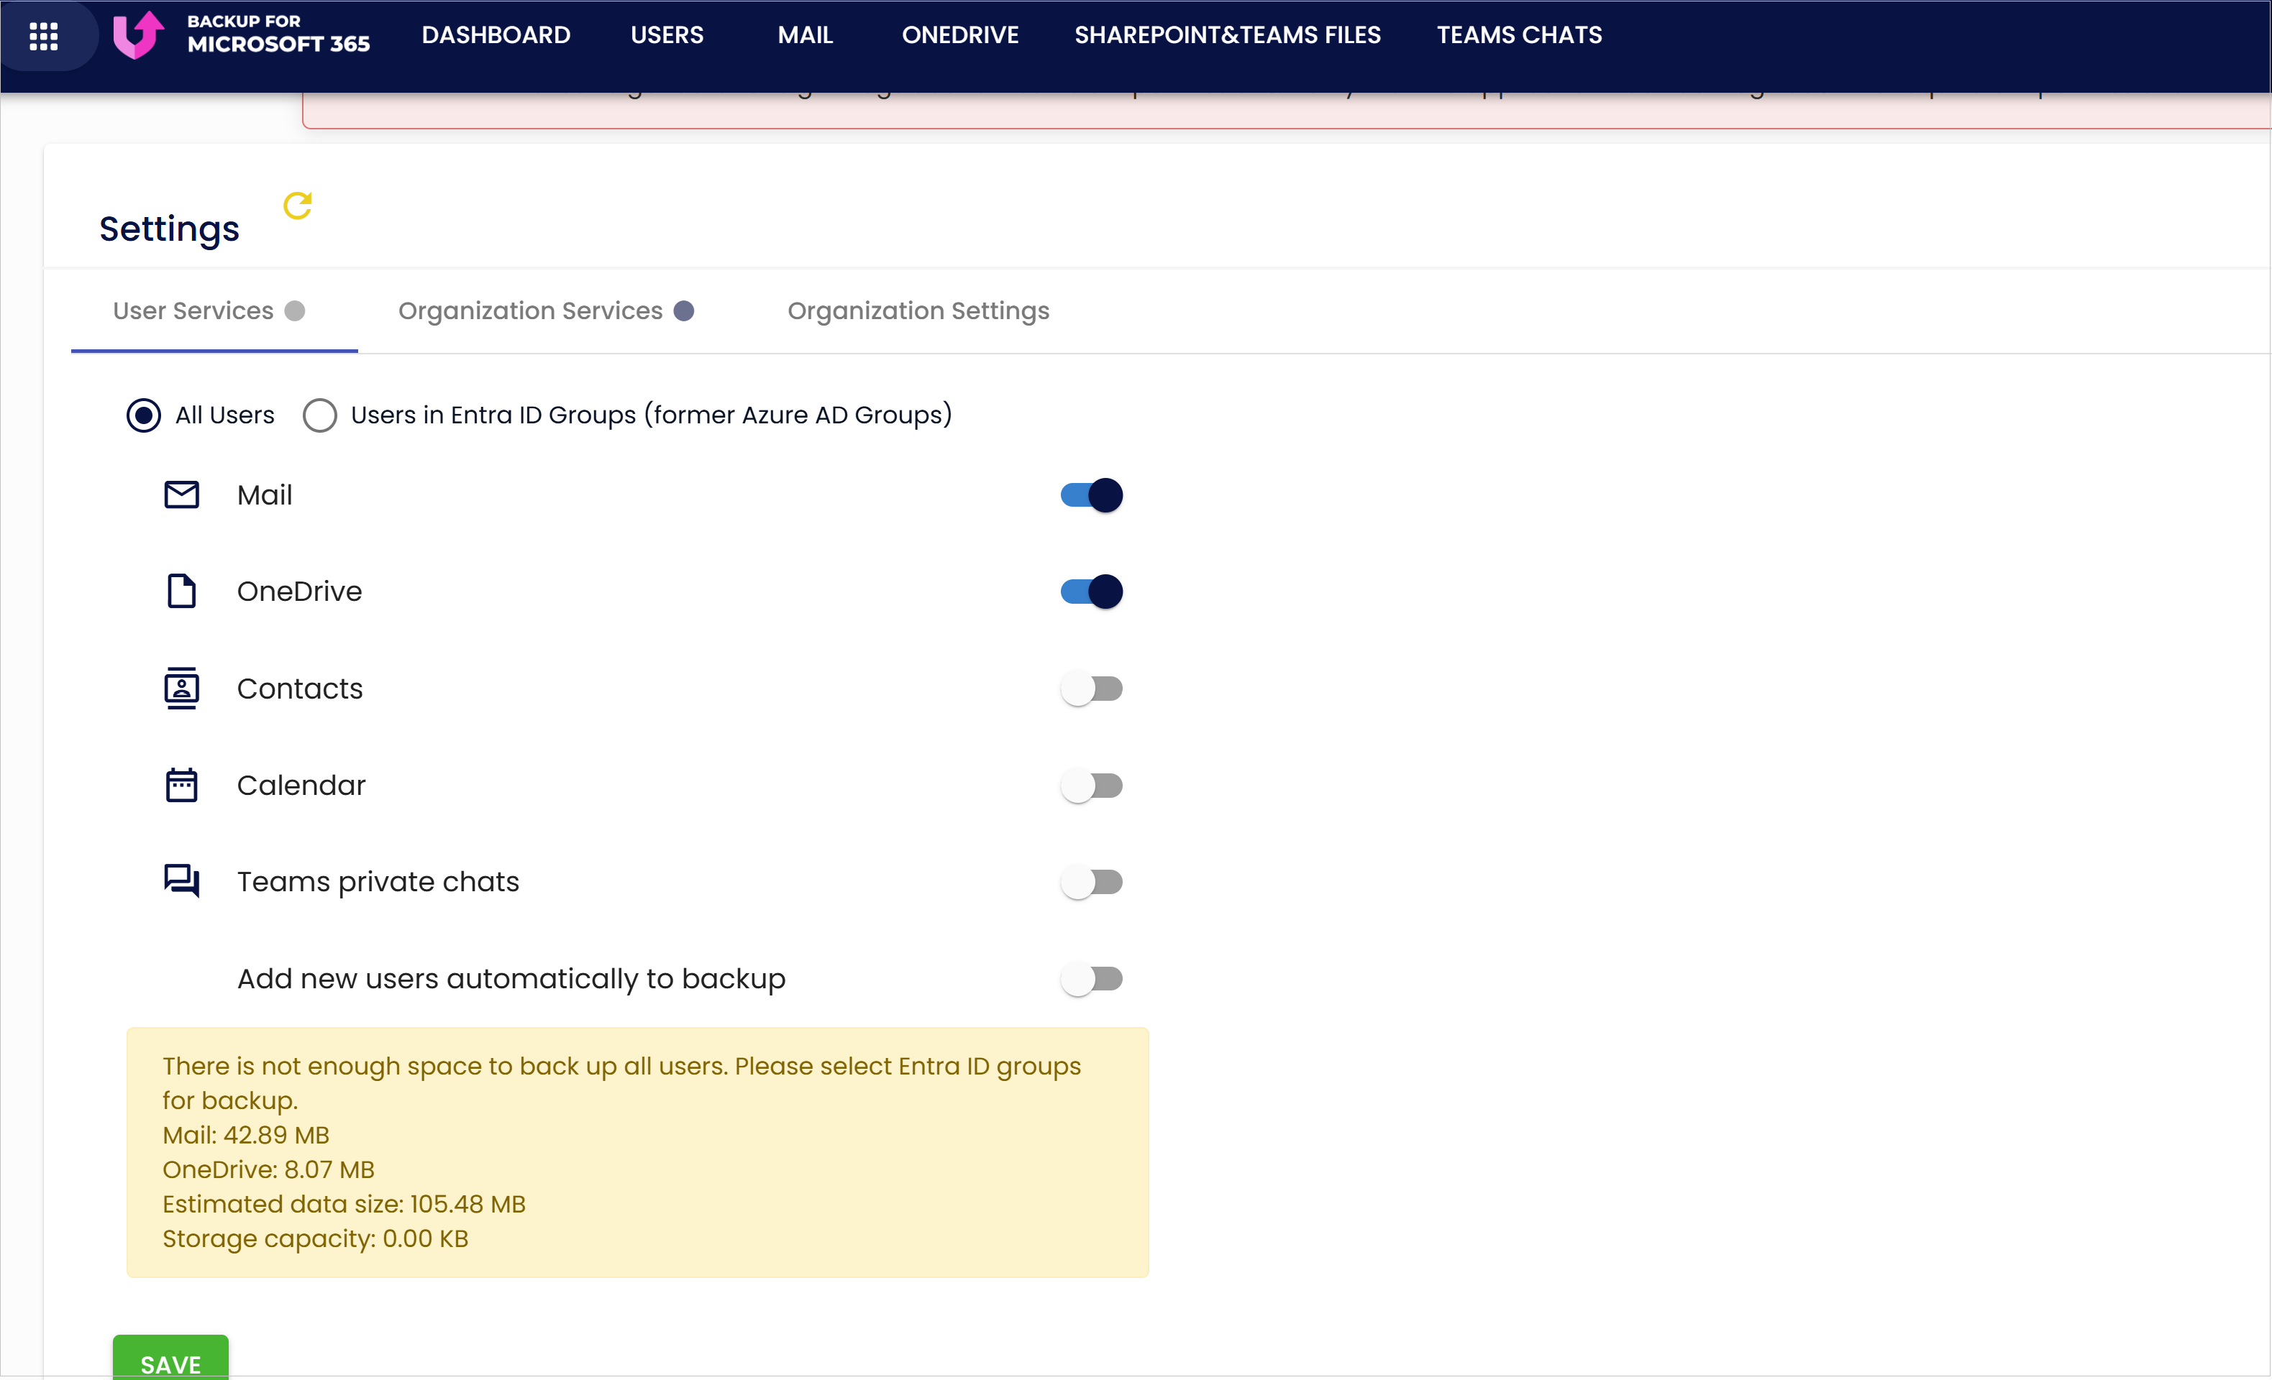Image resolution: width=2272 pixels, height=1380 pixels.
Task: Switch to the User Services tab
Action: [214, 311]
